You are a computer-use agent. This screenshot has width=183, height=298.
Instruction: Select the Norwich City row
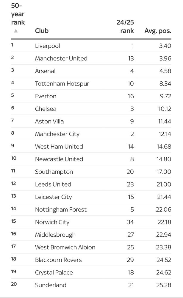coord(91,222)
